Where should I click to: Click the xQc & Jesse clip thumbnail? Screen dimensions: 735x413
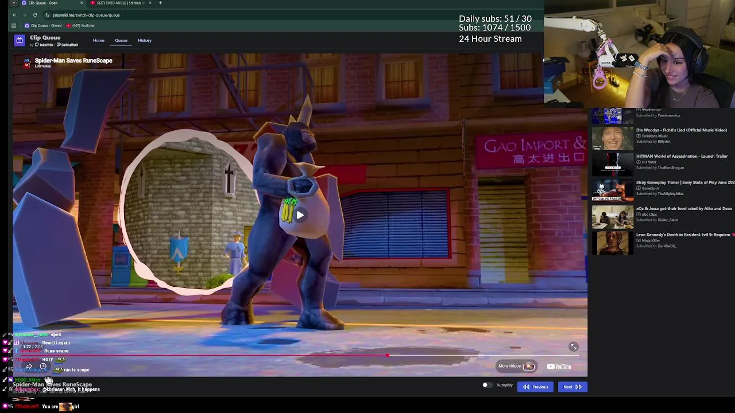tap(613, 217)
